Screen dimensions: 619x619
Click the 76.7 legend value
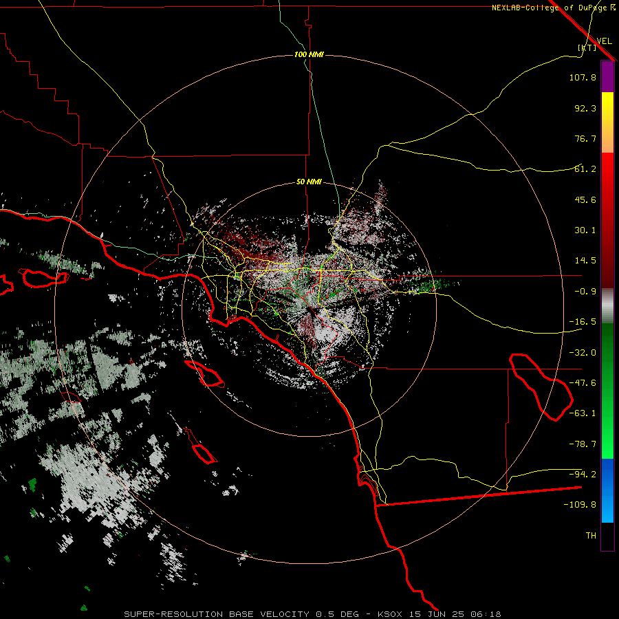(585, 138)
